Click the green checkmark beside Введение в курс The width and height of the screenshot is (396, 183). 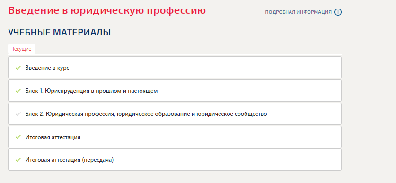pos(18,68)
